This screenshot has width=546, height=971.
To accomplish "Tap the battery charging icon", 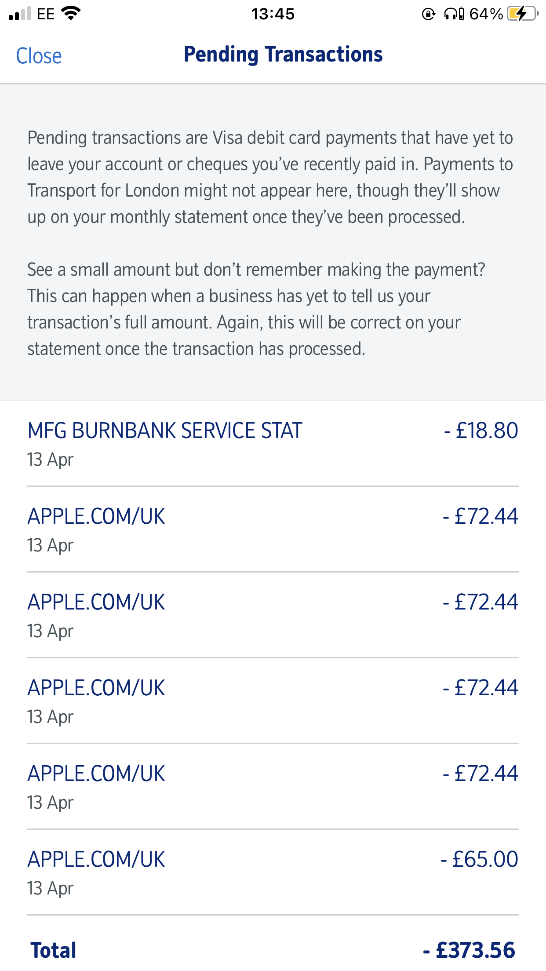I will point(522,14).
